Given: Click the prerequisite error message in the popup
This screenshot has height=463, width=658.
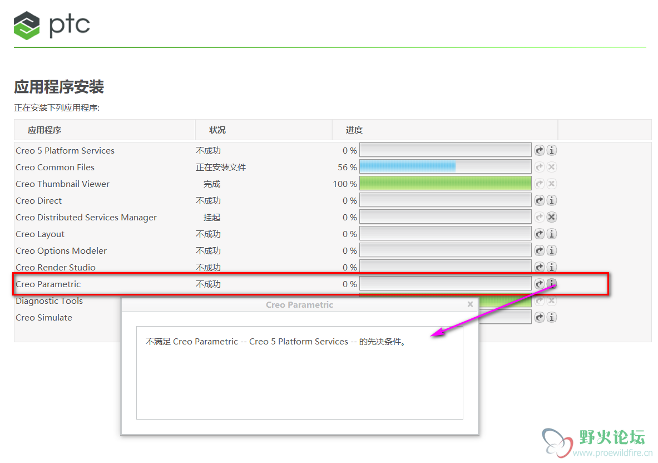Looking at the screenshot, I should click(276, 342).
